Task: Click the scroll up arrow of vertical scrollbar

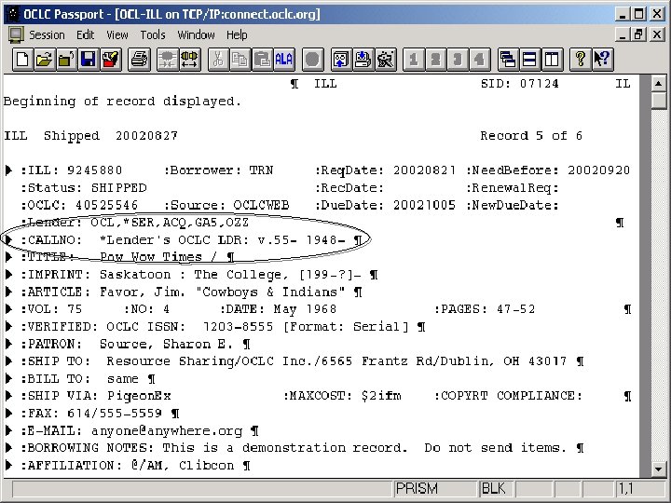Action: 659,83
